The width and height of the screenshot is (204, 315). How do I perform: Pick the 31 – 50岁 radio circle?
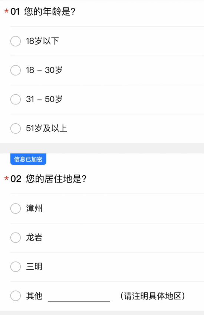pos(16,99)
